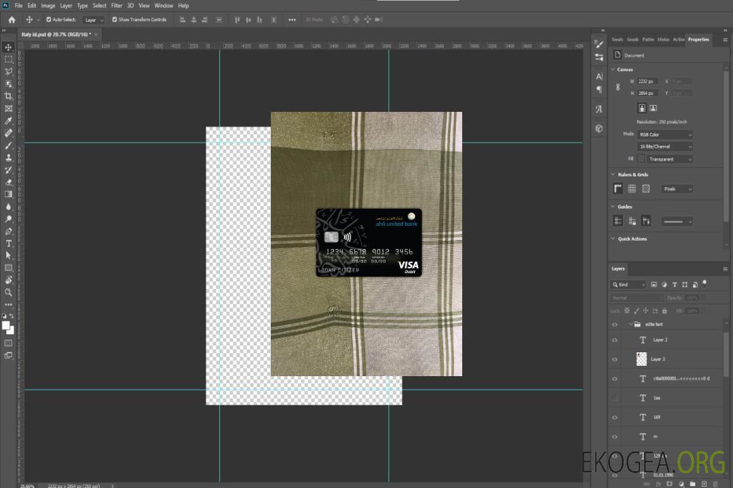Collapse the 'edite text' layer group
The width and height of the screenshot is (733, 488).
631,324
